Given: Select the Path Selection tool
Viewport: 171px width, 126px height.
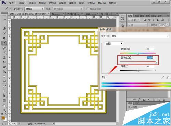Looking at the screenshot, I should click(4, 96).
